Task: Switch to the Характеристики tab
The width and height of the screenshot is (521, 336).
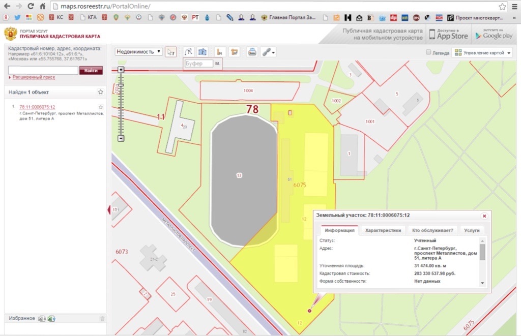Action: (383, 230)
